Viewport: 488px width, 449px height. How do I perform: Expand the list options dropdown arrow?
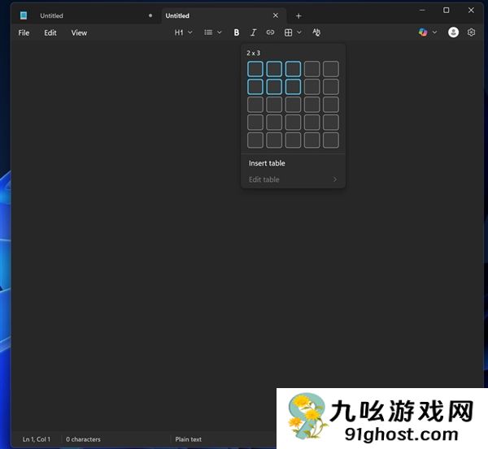click(x=220, y=32)
